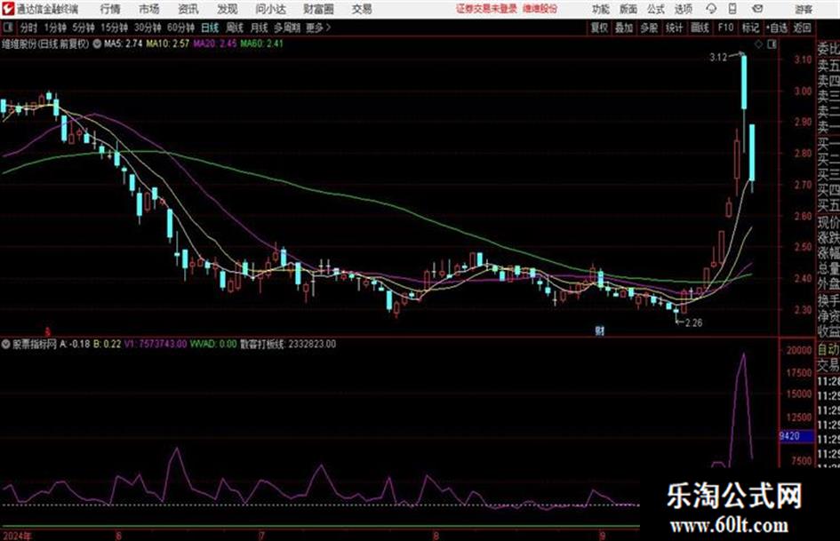Screen dimensions: 840x541
Task: Expand the 股票指标网 sub-indicator dropdown arrow
Action: click(6, 344)
